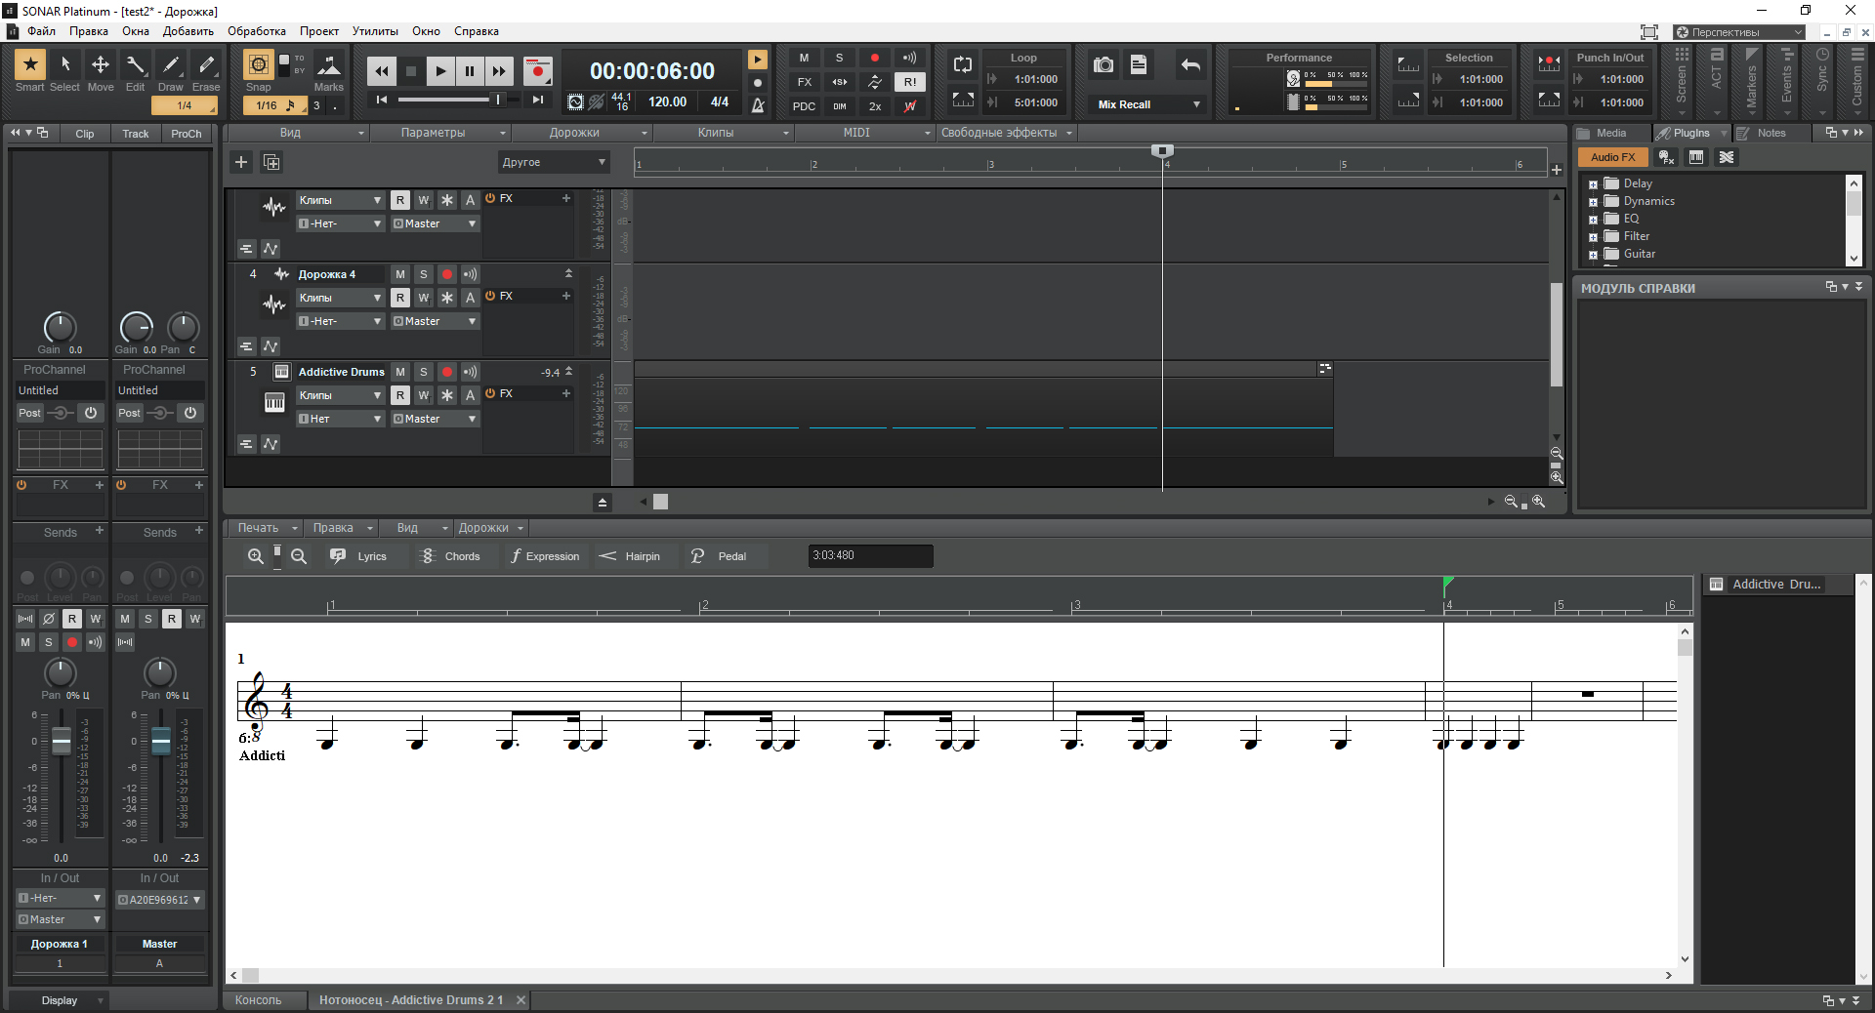This screenshot has width=1875, height=1013.
Task: Click the Gain knob on left channel strip
Action: click(x=60, y=327)
